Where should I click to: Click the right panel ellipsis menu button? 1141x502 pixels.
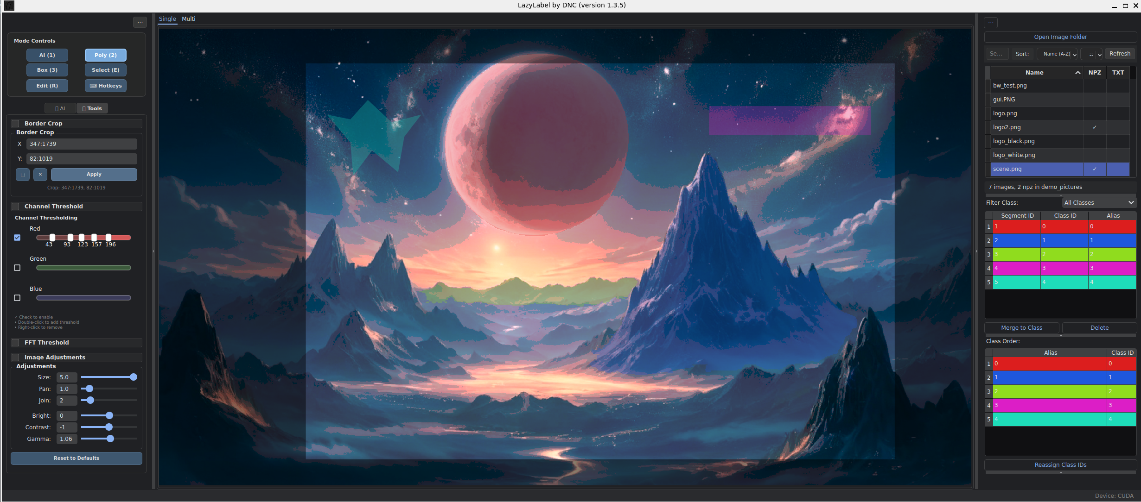pos(990,22)
